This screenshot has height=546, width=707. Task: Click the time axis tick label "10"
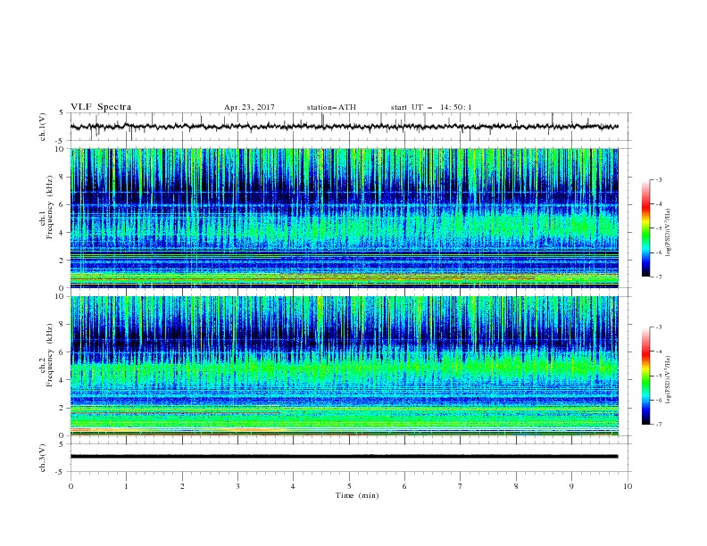coord(628,486)
